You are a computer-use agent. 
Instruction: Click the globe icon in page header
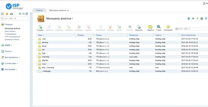[202, 18]
